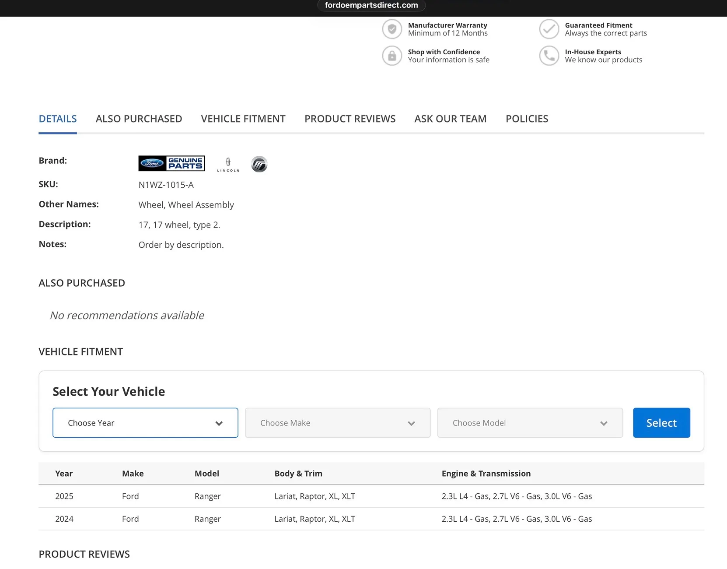Screen dimensions: 727x569
Task: Click the Manufacturer Warranty heading text
Action: pyautogui.click(x=447, y=25)
